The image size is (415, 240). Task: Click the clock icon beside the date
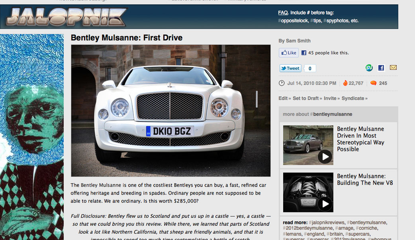click(x=282, y=83)
